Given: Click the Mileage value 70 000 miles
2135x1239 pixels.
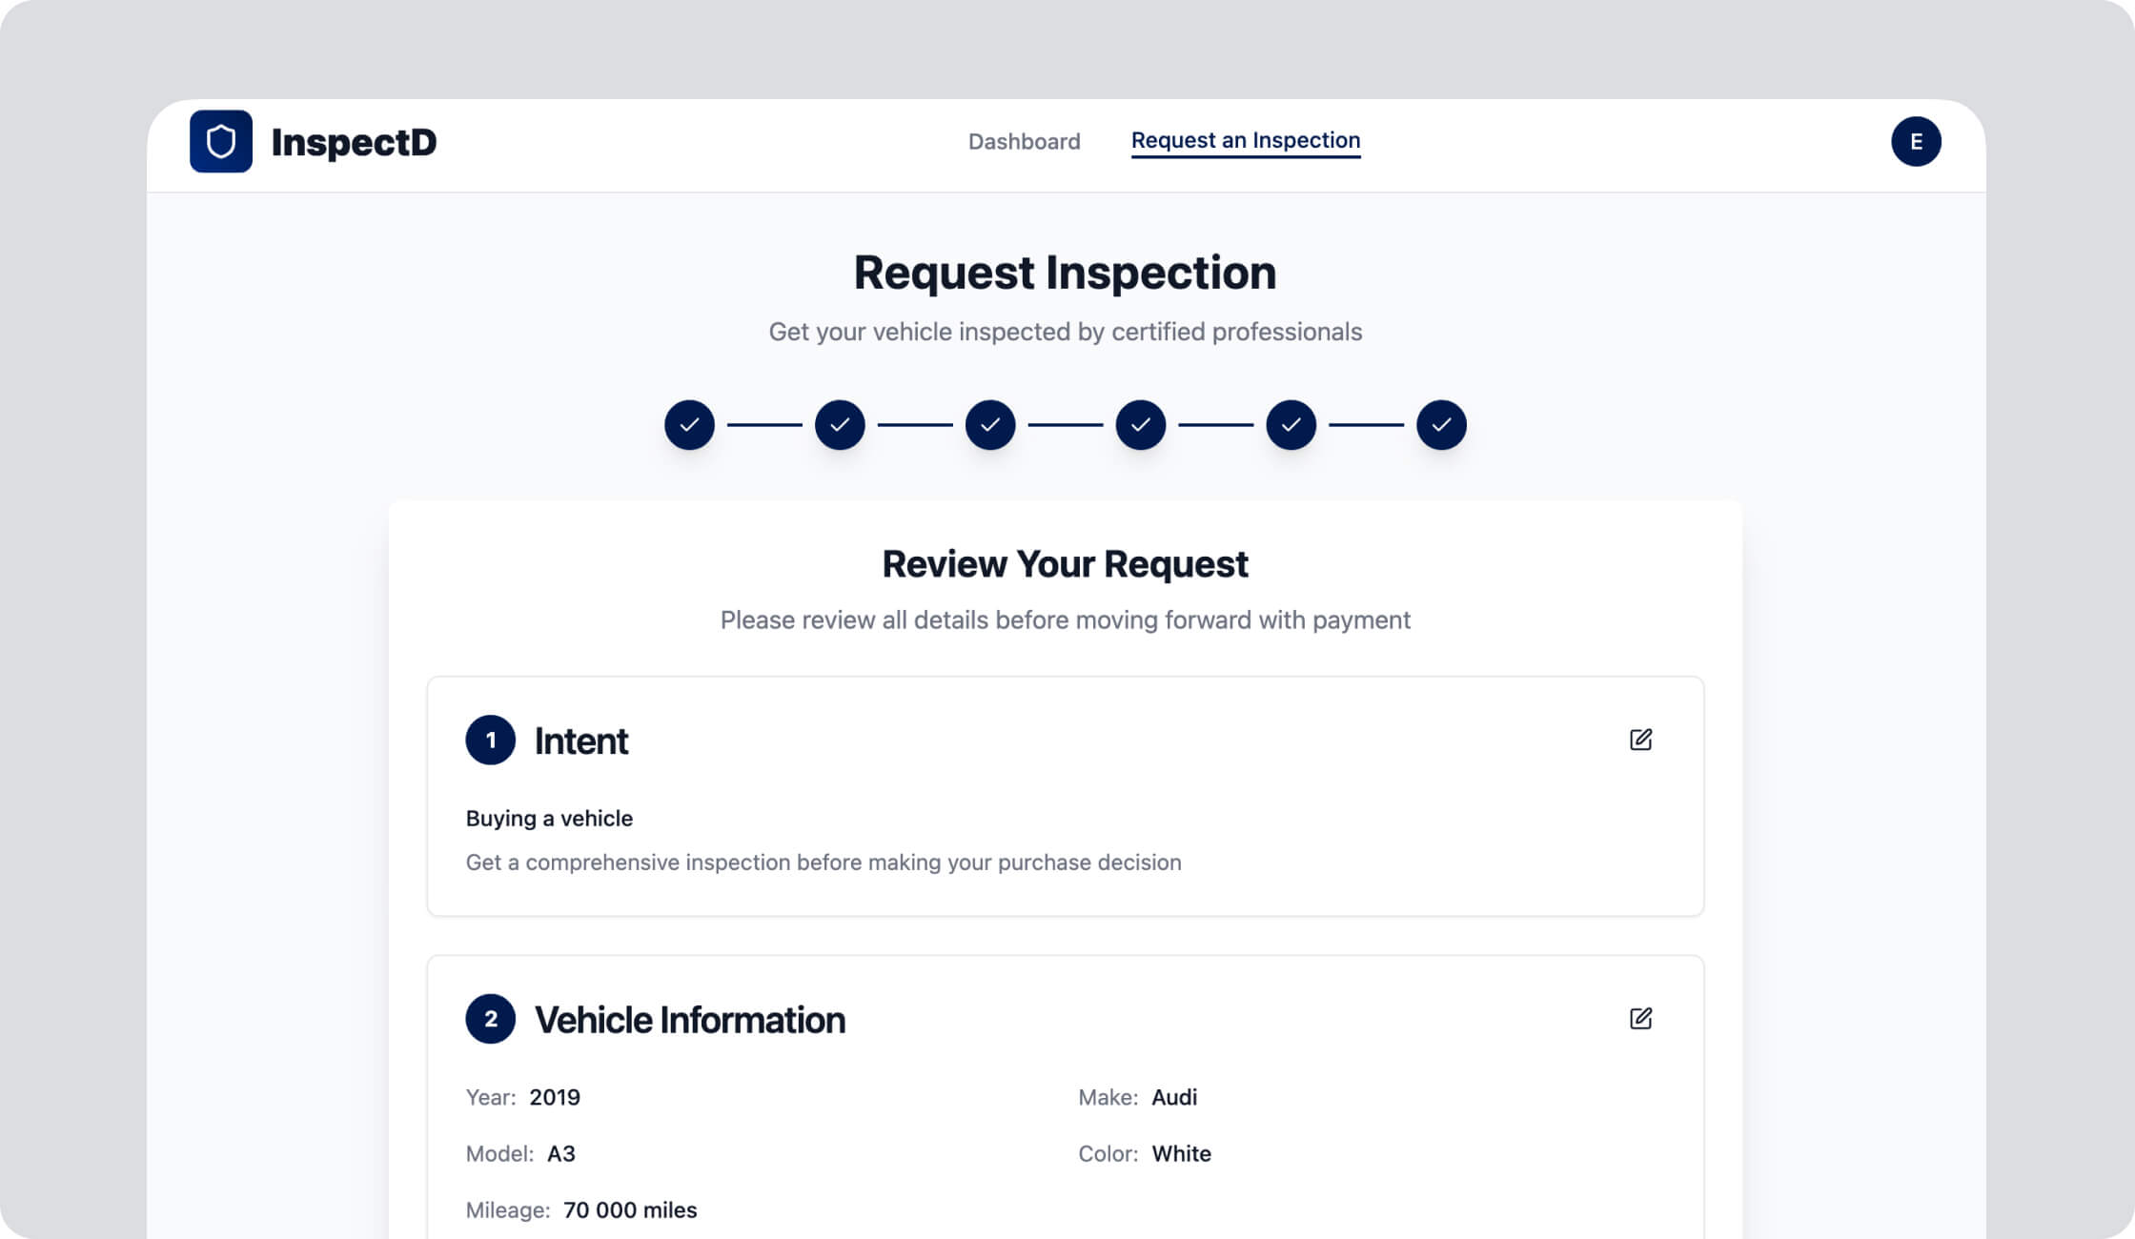Looking at the screenshot, I should click(629, 1209).
